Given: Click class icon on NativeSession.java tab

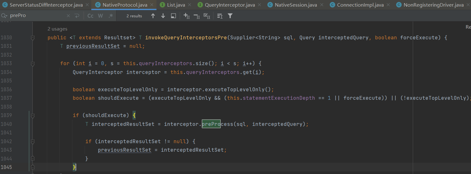Looking at the screenshot, I should click(x=270, y=5).
